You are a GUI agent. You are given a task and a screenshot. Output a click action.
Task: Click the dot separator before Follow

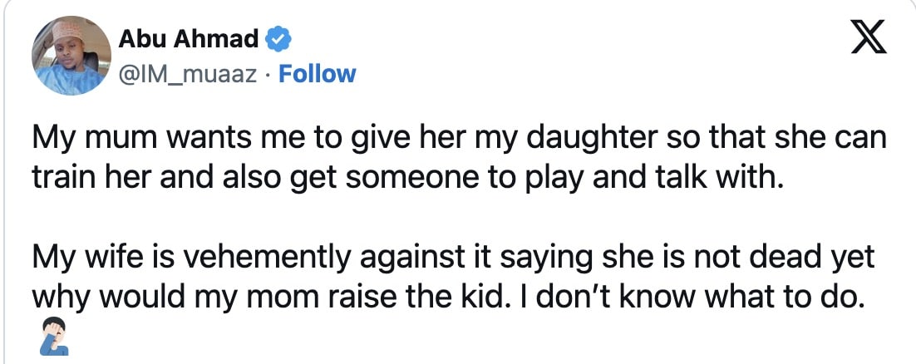[270, 74]
